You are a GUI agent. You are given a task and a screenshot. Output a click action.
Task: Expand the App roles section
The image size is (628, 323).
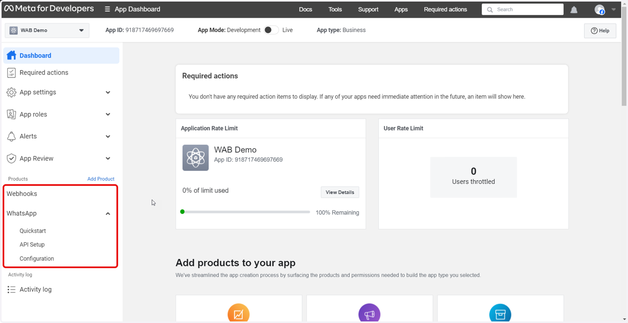108,114
